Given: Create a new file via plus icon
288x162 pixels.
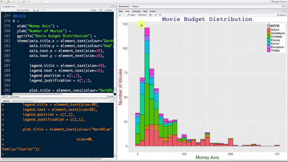Looking at the screenshot, I should (x=2, y=1).
